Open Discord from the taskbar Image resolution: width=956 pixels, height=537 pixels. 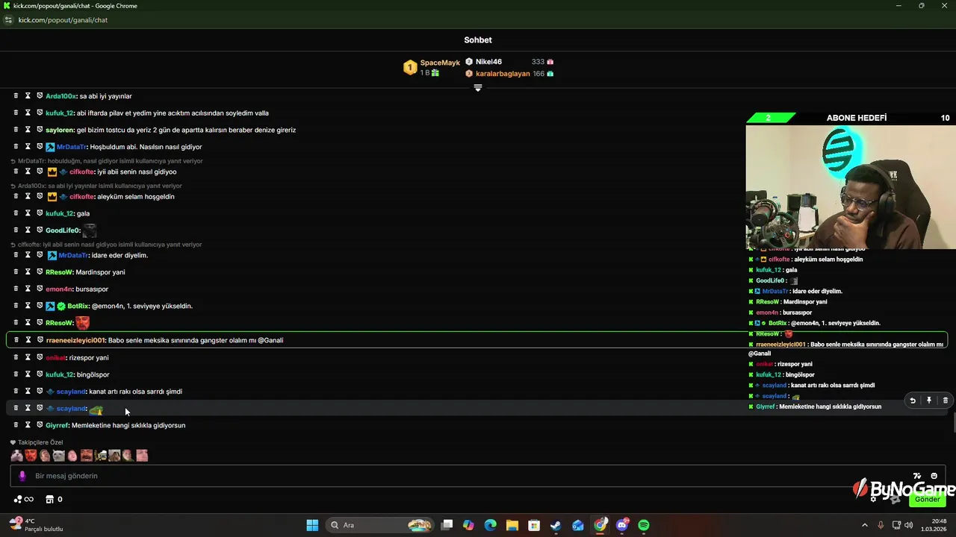(x=622, y=525)
